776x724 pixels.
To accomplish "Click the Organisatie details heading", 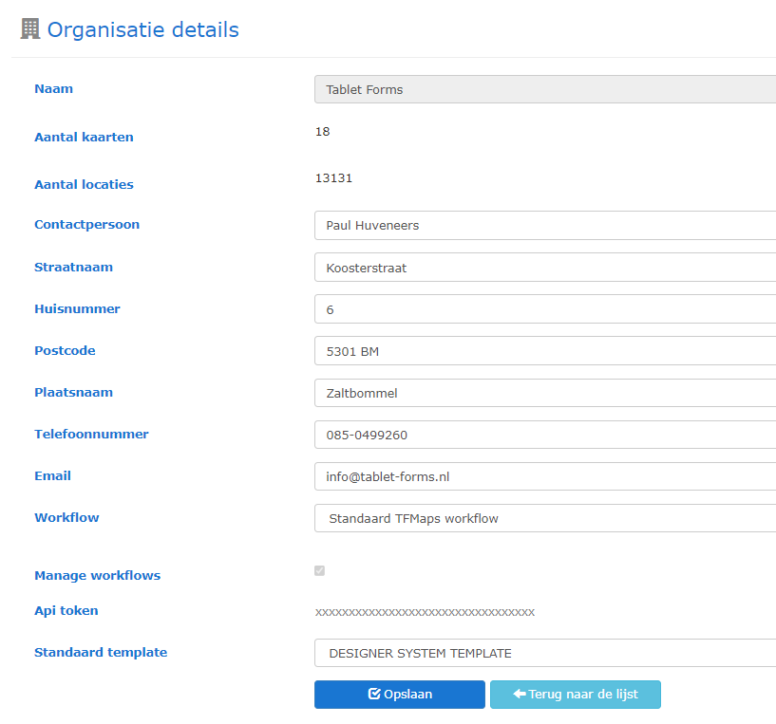I will pyautogui.click(x=143, y=29).
